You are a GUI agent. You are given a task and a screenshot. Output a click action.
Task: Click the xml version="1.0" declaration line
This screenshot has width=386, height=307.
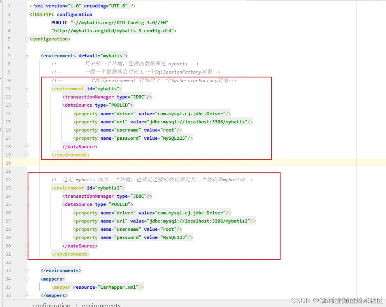coord(82,6)
